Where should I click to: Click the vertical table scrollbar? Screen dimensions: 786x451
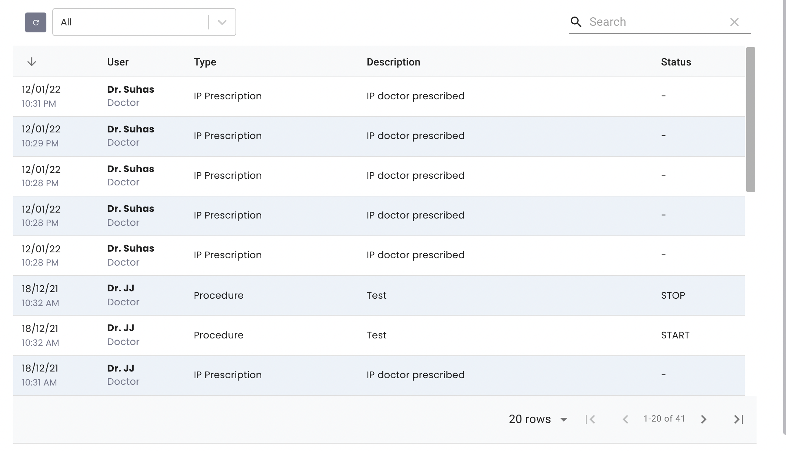(x=751, y=120)
